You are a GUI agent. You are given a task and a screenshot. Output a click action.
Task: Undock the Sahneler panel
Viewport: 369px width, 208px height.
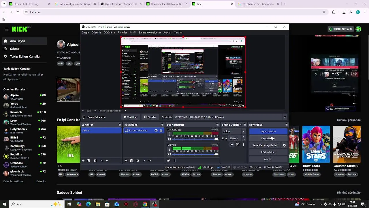(120, 125)
